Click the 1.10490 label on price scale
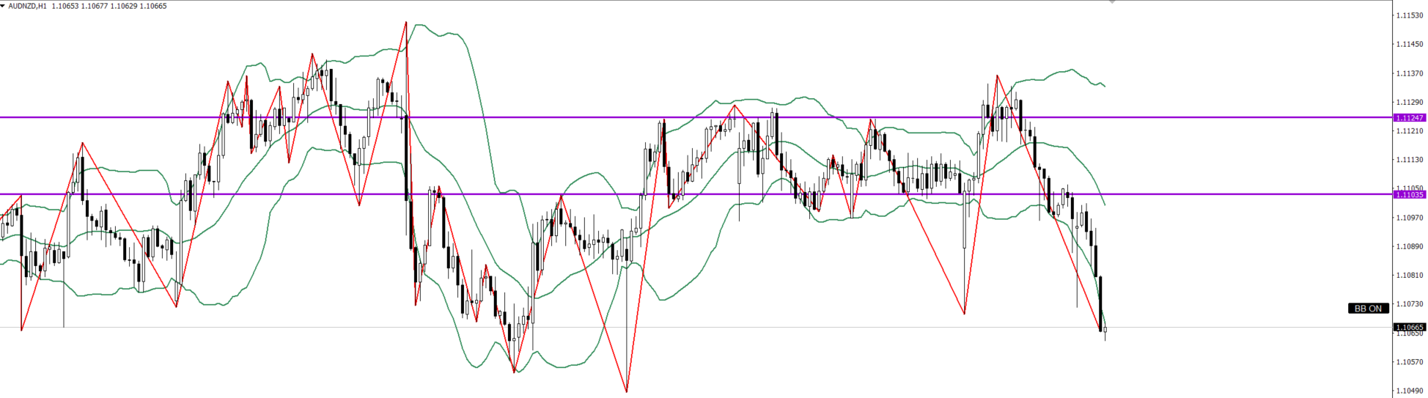1428x398 pixels. [1410, 391]
